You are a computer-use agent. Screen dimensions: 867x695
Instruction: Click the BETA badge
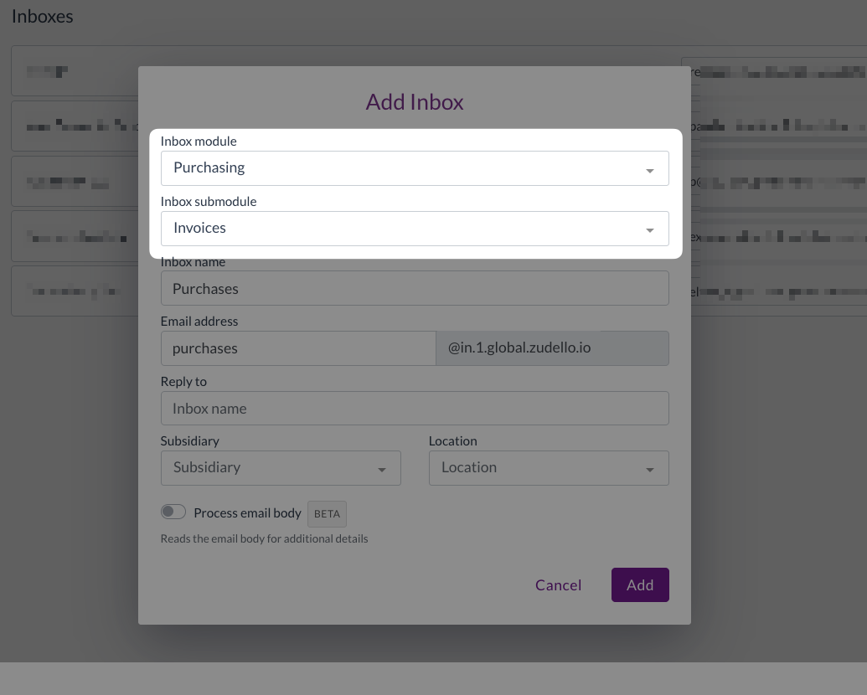click(327, 514)
